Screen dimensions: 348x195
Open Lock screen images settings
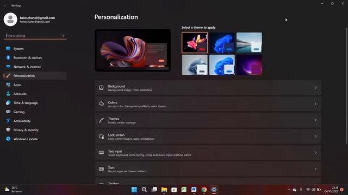208,136
